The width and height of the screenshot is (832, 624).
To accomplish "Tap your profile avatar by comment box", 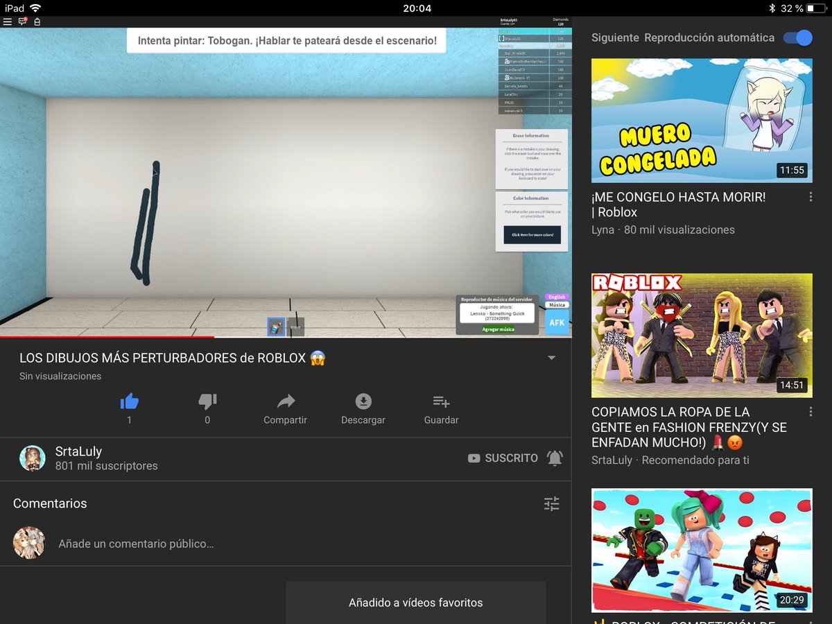I will (29, 543).
